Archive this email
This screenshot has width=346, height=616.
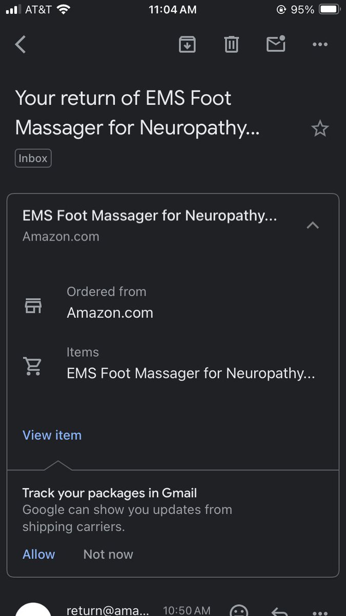coord(187,45)
